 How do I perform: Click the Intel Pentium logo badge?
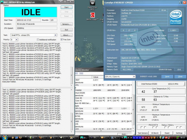click(x=176, y=18)
